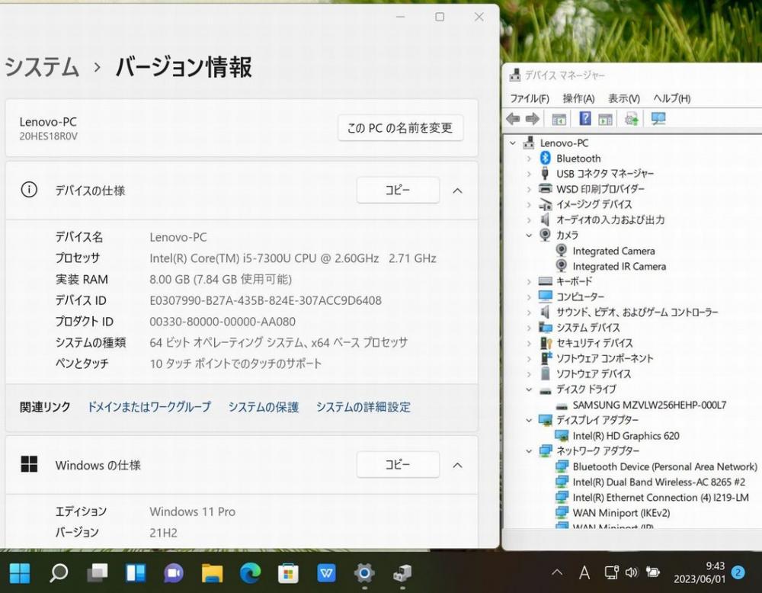
Task: Switch to Device Manager taskbar icon
Action: click(402, 573)
